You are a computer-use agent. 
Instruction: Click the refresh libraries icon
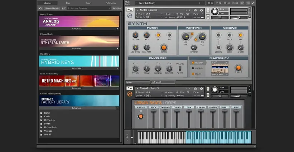coord(40,8)
